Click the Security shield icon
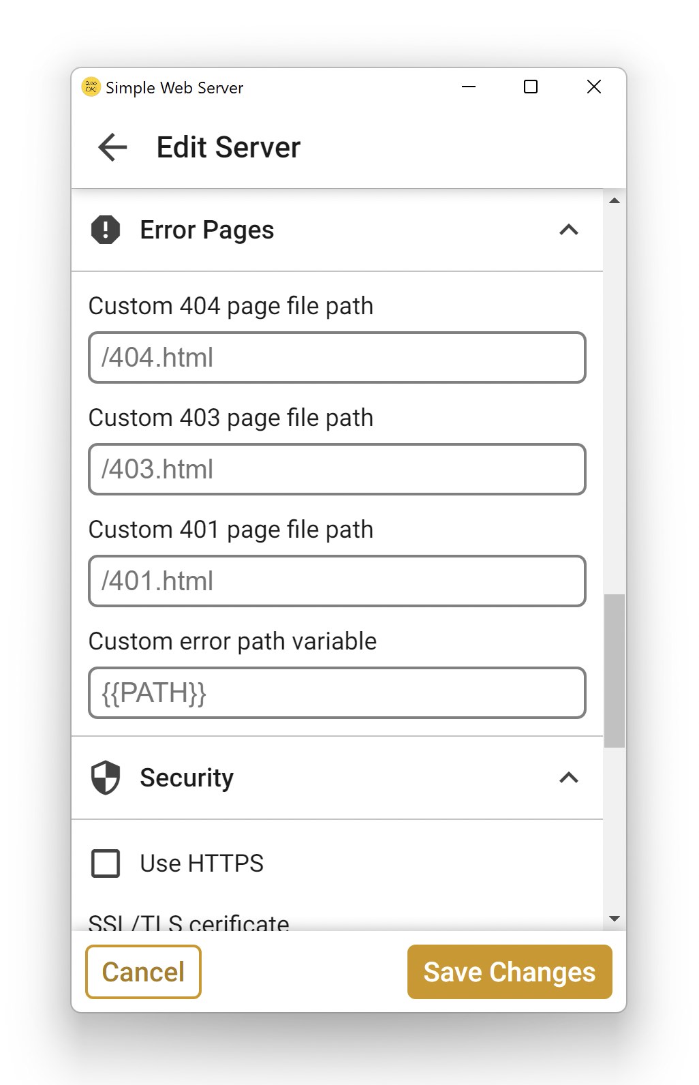This screenshot has width=699, height=1085. click(106, 778)
